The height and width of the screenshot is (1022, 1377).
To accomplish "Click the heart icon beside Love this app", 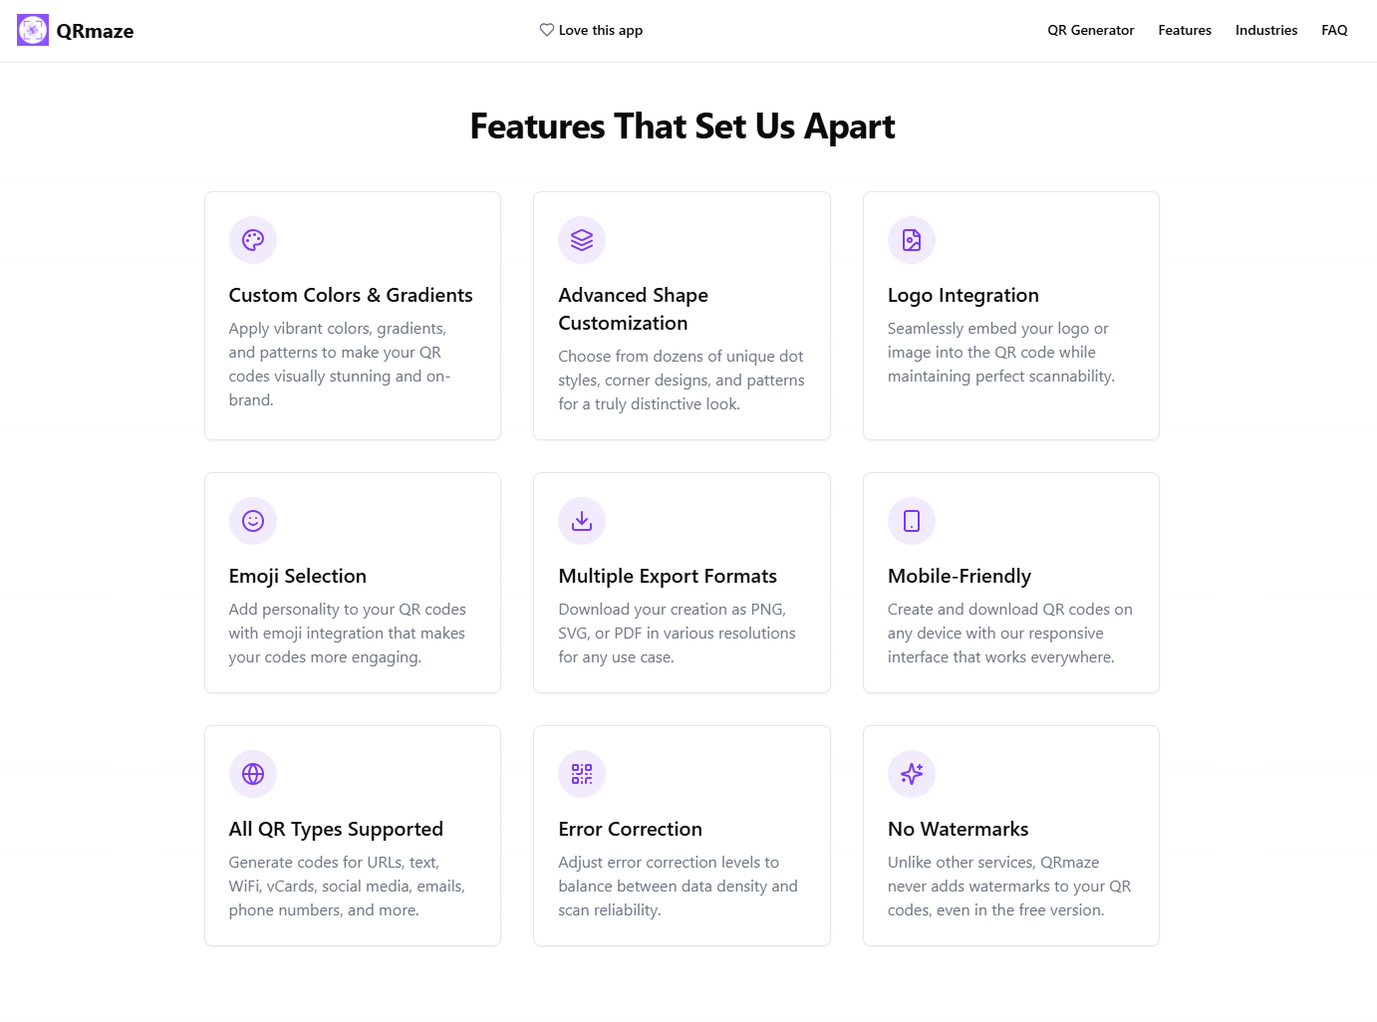I will point(547,30).
